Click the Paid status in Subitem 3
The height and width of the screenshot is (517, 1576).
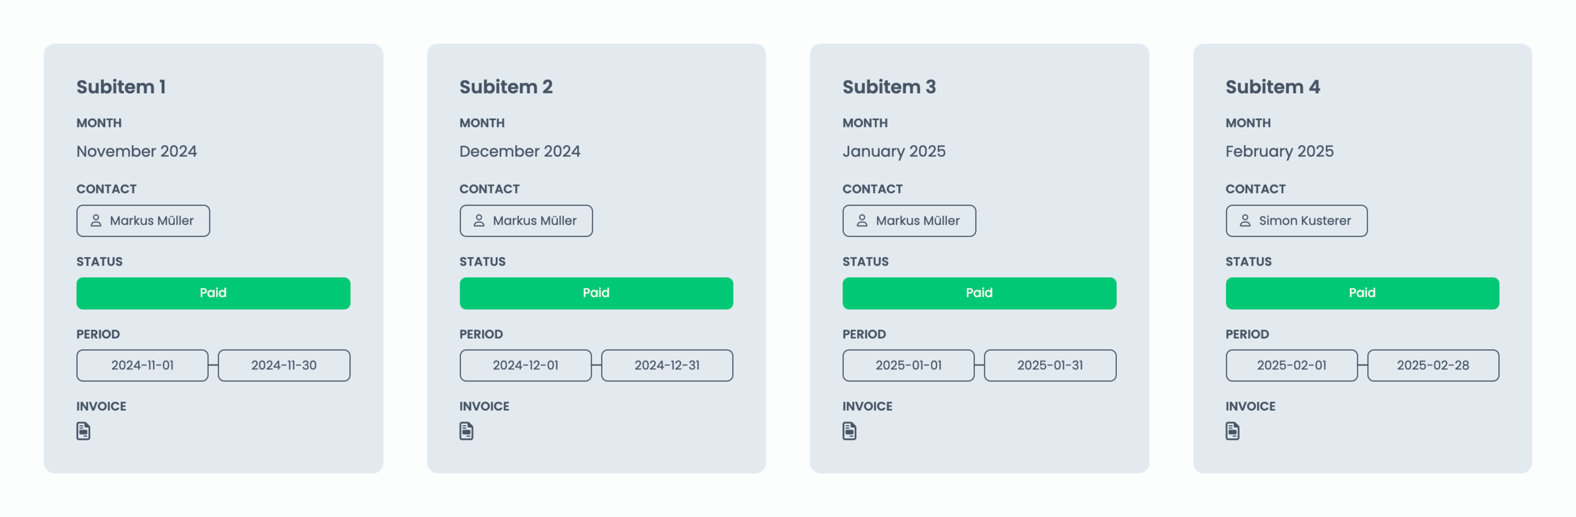click(979, 293)
